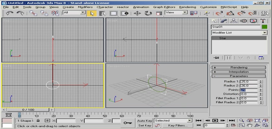This screenshot has width=272, height=129.
Task: Click the Play Animation button
Action: 215,121
